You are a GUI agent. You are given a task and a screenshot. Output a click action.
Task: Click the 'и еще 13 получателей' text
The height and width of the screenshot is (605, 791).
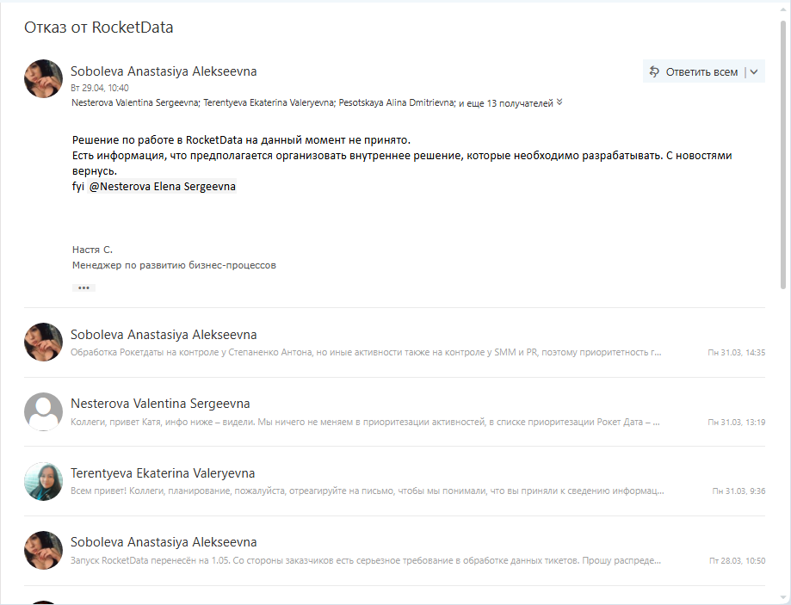[506, 103]
